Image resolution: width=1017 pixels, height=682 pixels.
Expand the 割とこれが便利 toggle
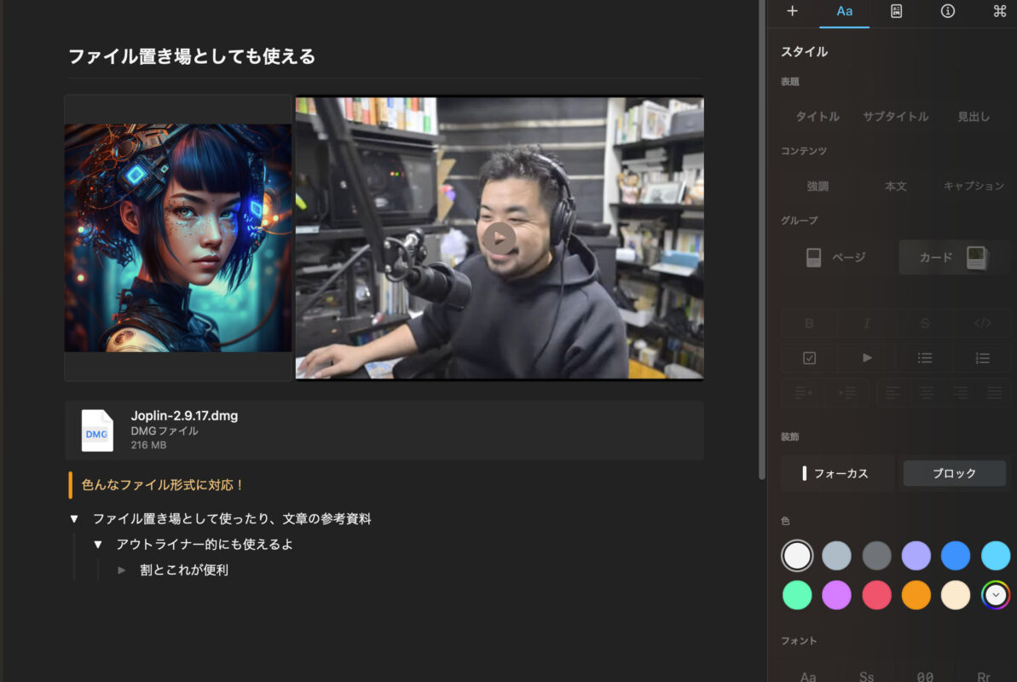122,570
